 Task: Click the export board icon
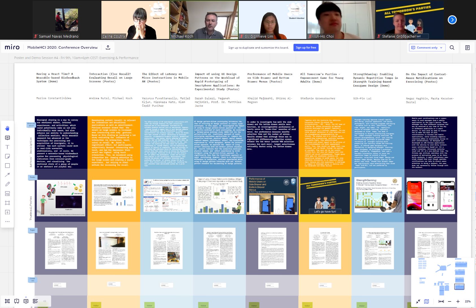[108, 48]
